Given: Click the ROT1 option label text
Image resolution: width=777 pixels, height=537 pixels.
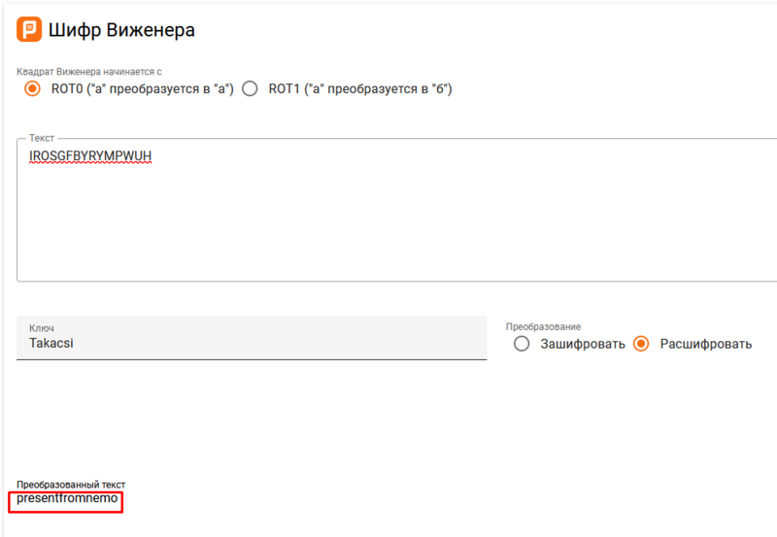Looking at the screenshot, I should pyautogui.click(x=359, y=88).
